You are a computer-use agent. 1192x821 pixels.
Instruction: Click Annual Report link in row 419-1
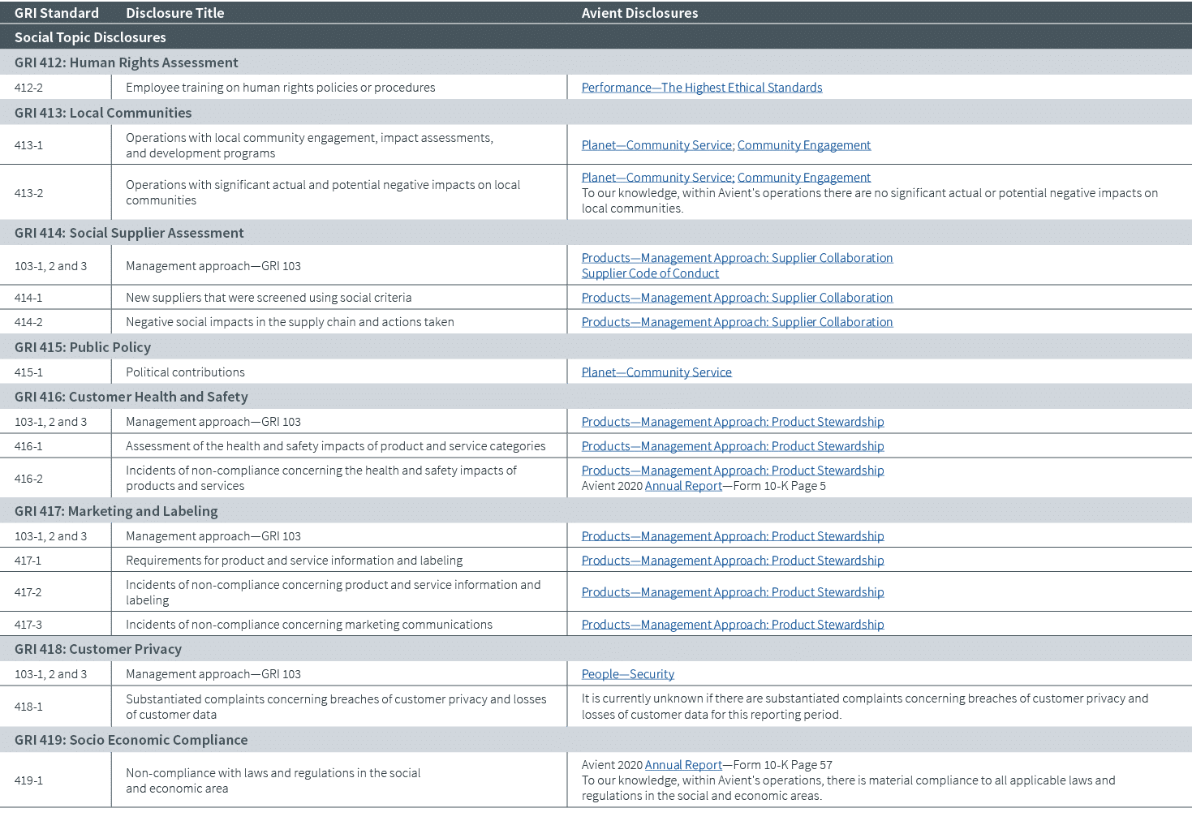pos(683,765)
